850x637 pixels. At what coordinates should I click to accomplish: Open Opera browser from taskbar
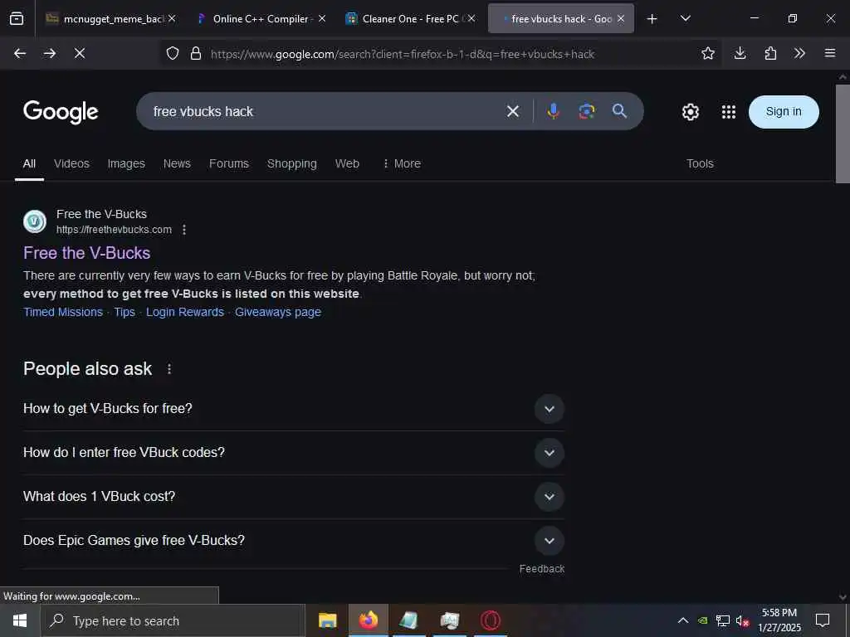pos(490,620)
